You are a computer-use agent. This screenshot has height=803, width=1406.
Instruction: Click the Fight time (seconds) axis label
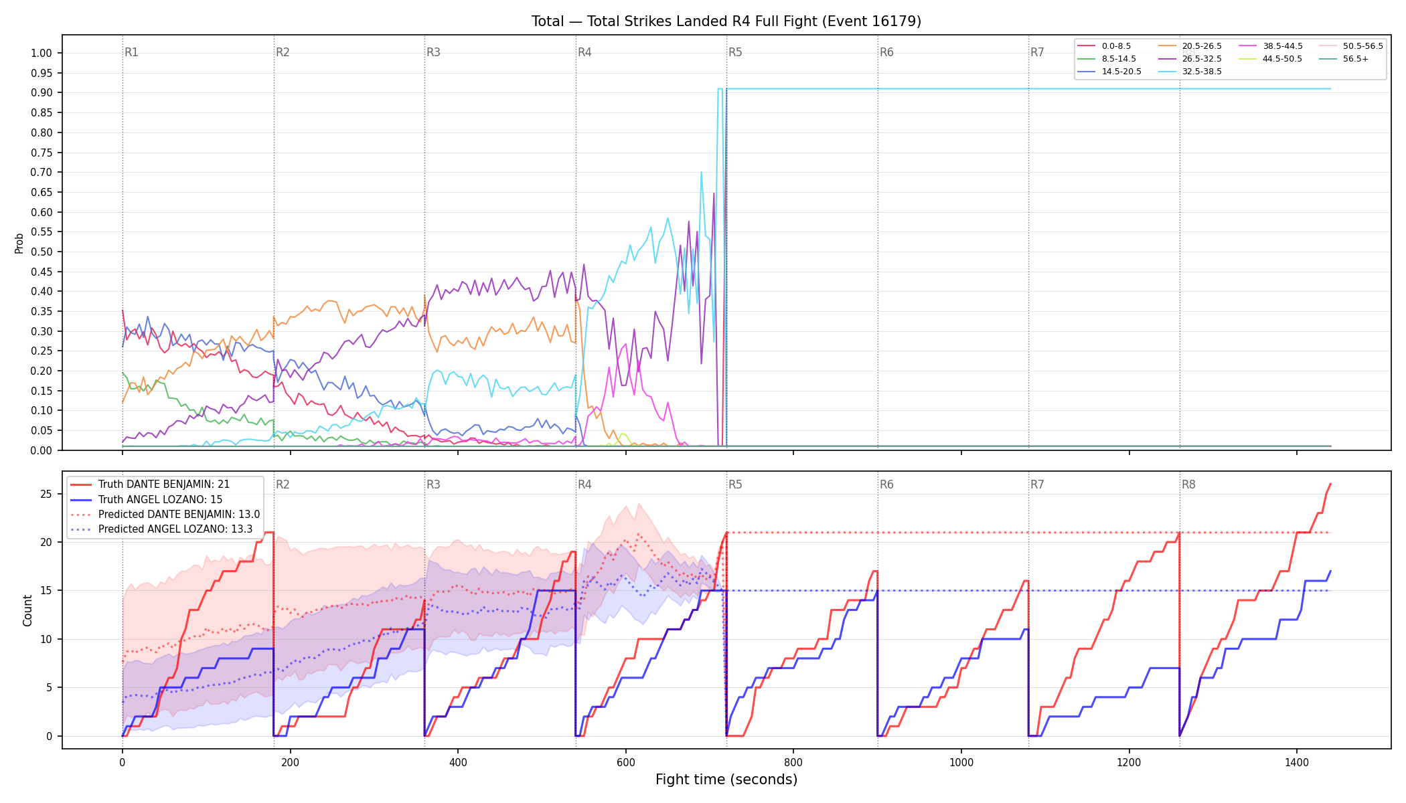click(726, 780)
